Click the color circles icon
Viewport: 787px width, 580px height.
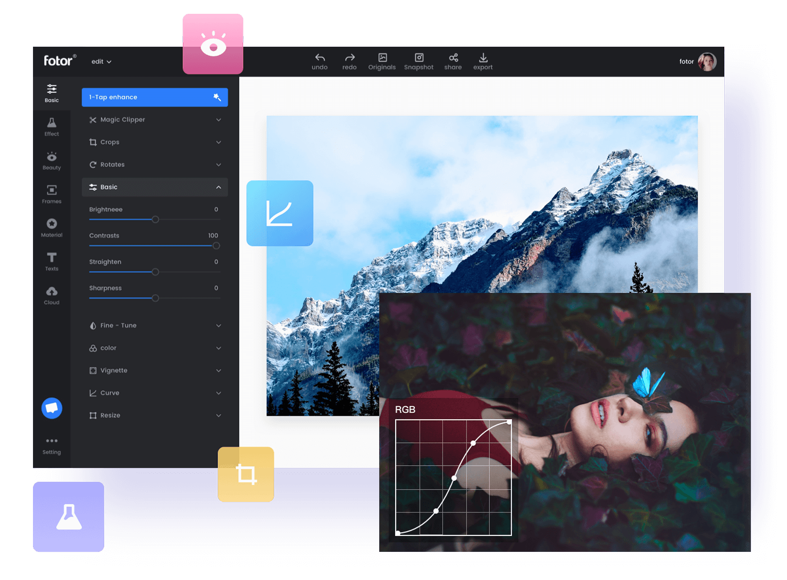click(93, 348)
